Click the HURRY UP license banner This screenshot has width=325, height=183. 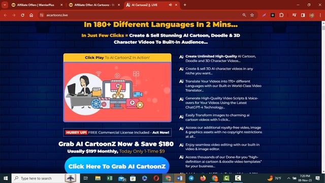click(117, 132)
